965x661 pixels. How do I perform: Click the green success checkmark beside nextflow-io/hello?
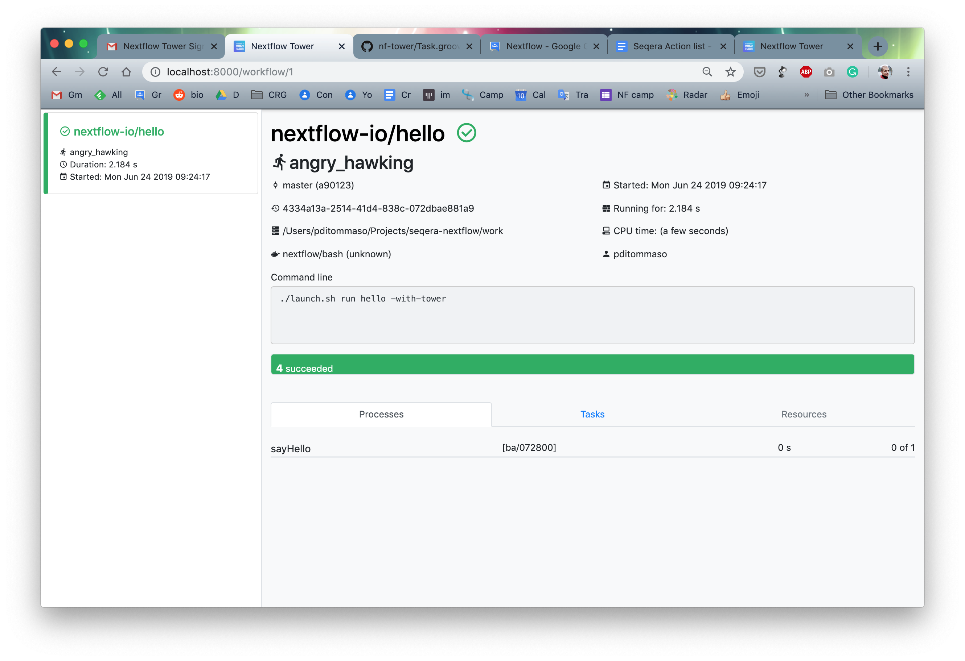pyautogui.click(x=467, y=133)
